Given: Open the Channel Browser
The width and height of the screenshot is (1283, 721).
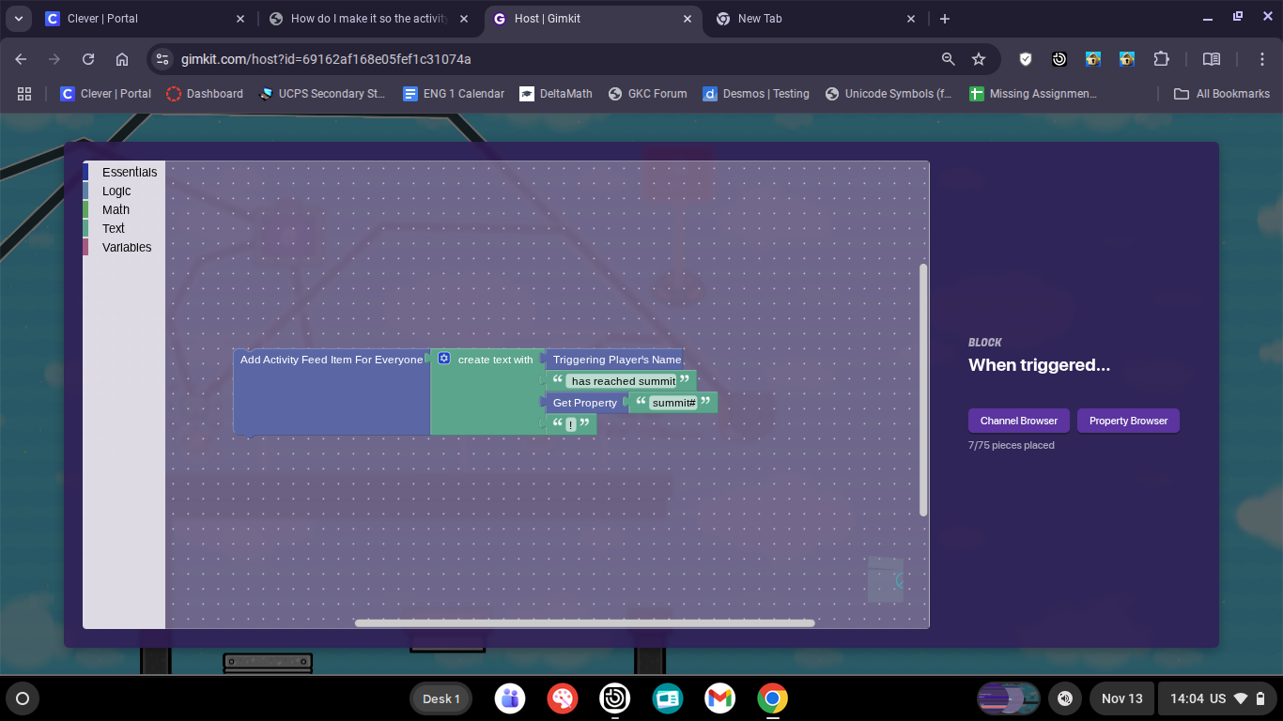Looking at the screenshot, I should pyautogui.click(x=1018, y=421).
